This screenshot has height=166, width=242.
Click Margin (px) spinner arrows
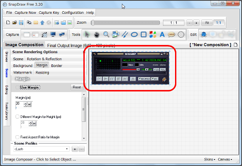pyautogui.click(x=25, y=105)
